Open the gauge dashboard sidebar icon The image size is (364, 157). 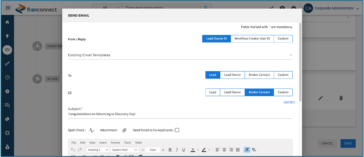point(7,78)
